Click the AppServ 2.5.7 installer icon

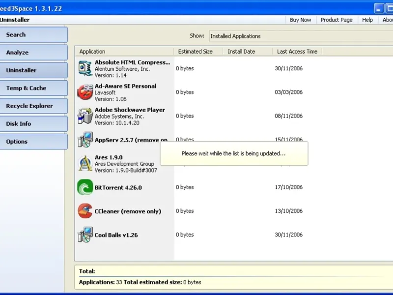click(x=85, y=140)
